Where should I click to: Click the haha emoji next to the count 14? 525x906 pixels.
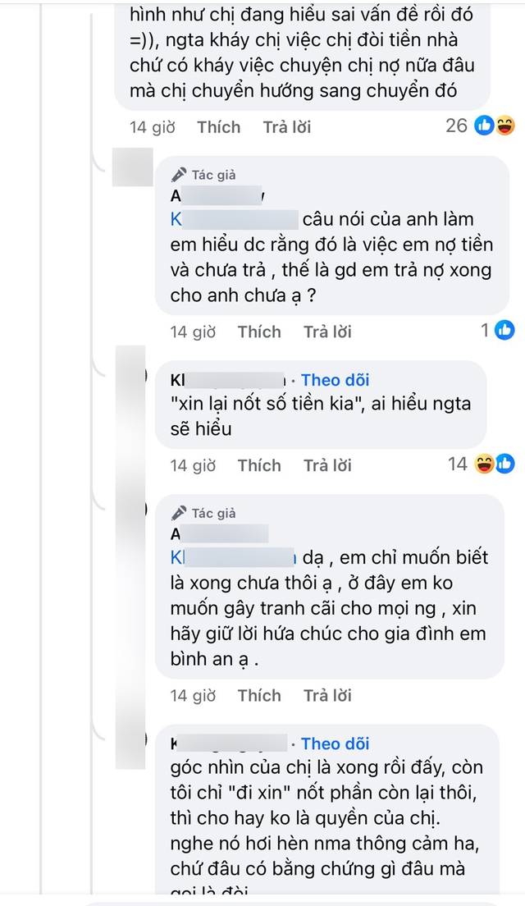pos(483,464)
